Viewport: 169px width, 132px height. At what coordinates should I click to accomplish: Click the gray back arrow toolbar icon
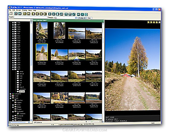11,14
